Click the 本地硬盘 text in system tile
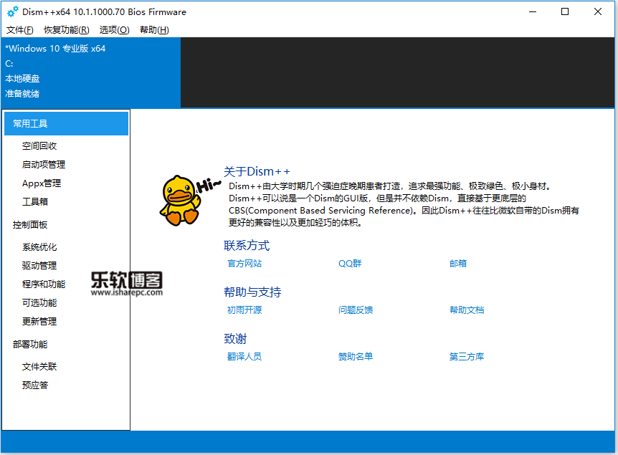 [x=22, y=79]
